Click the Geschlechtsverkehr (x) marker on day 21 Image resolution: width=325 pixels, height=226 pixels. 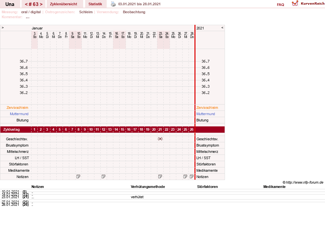coord(160,139)
